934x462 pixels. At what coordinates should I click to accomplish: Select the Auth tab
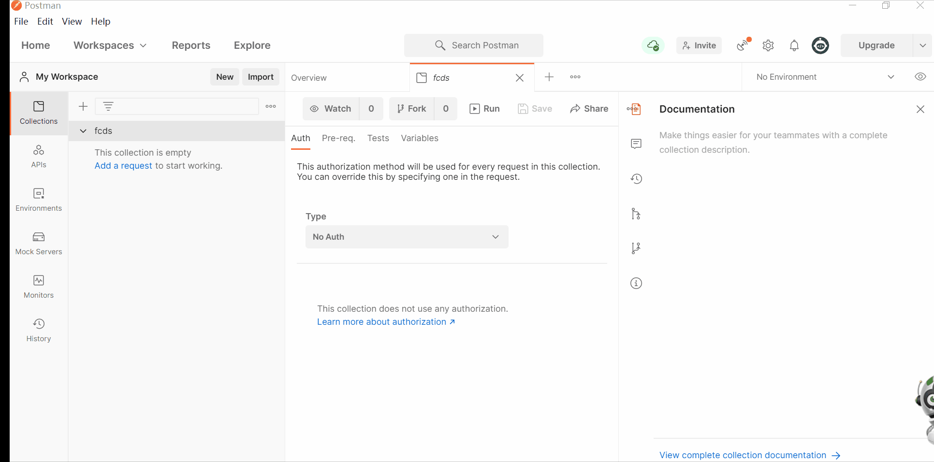click(301, 138)
